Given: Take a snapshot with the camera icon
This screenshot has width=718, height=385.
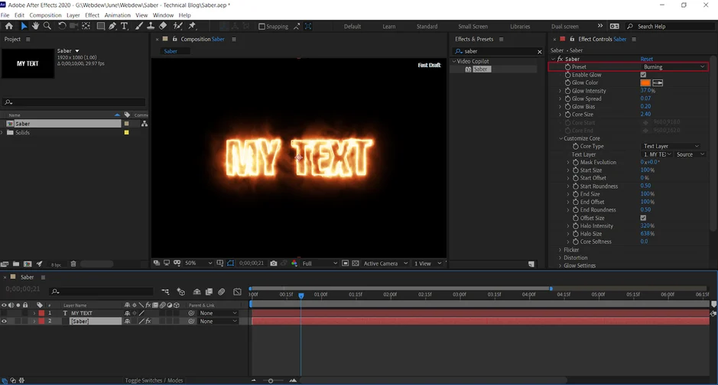Looking at the screenshot, I should (274, 264).
